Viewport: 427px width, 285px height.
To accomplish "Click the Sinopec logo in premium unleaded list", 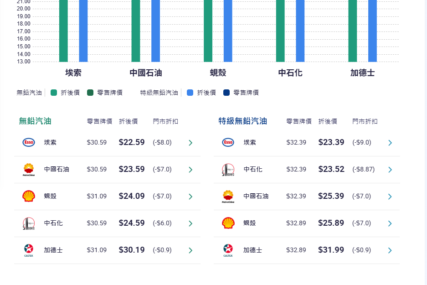I will (228, 169).
